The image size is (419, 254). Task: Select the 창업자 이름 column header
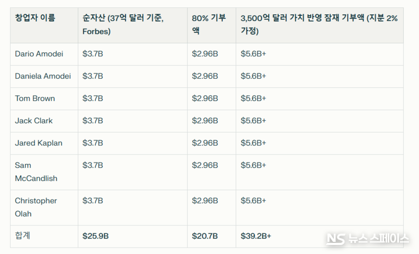[x=35, y=18]
